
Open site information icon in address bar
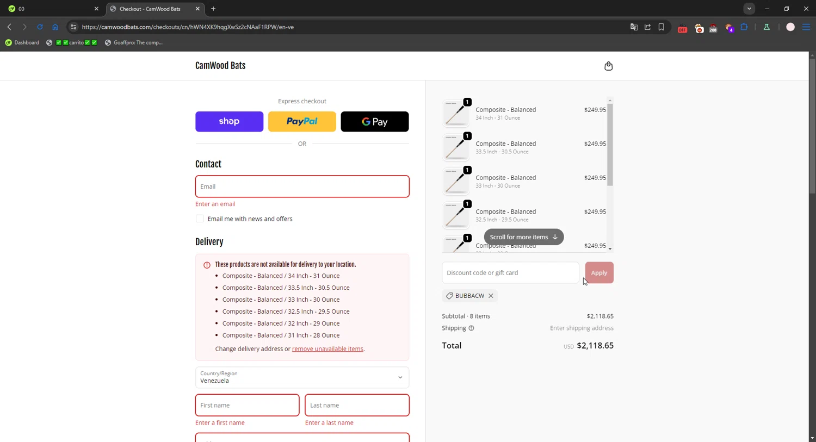(73, 27)
